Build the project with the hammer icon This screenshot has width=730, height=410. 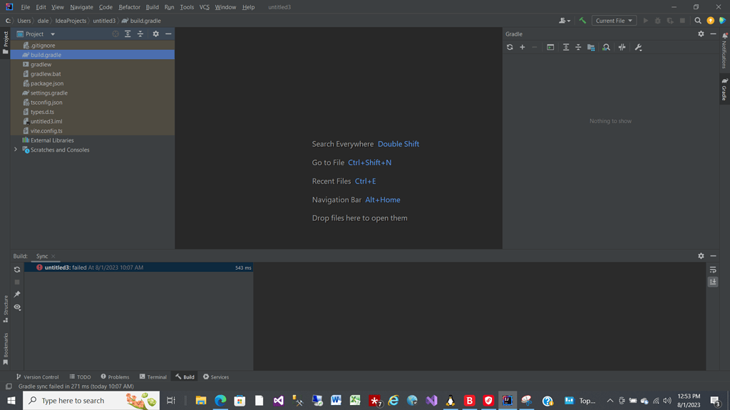(582, 21)
